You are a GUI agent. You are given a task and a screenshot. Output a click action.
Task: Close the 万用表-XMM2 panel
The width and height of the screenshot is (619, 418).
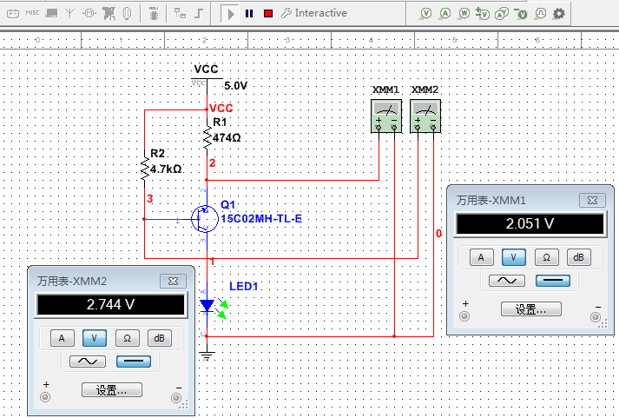[x=173, y=281]
